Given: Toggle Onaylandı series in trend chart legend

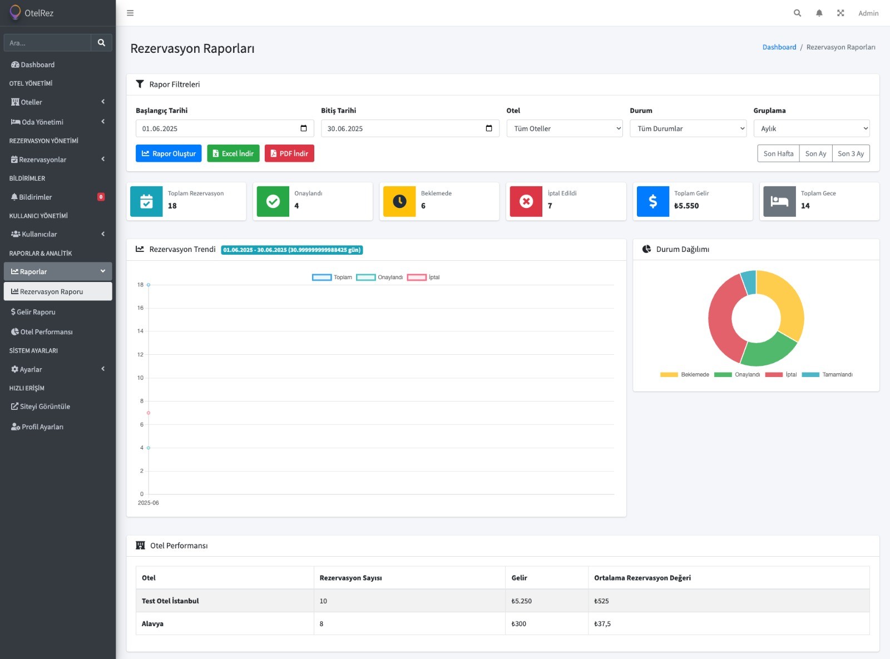Looking at the screenshot, I should [379, 277].
